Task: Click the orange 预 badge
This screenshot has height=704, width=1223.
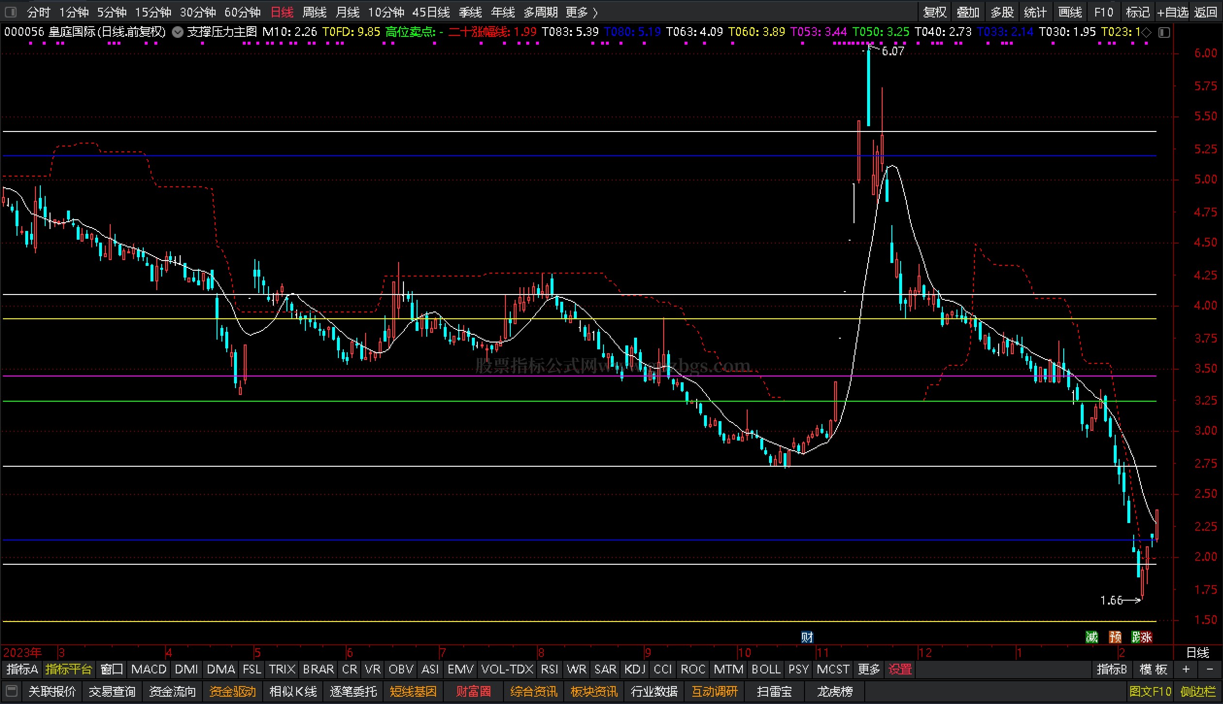Action: point(1115,637)
